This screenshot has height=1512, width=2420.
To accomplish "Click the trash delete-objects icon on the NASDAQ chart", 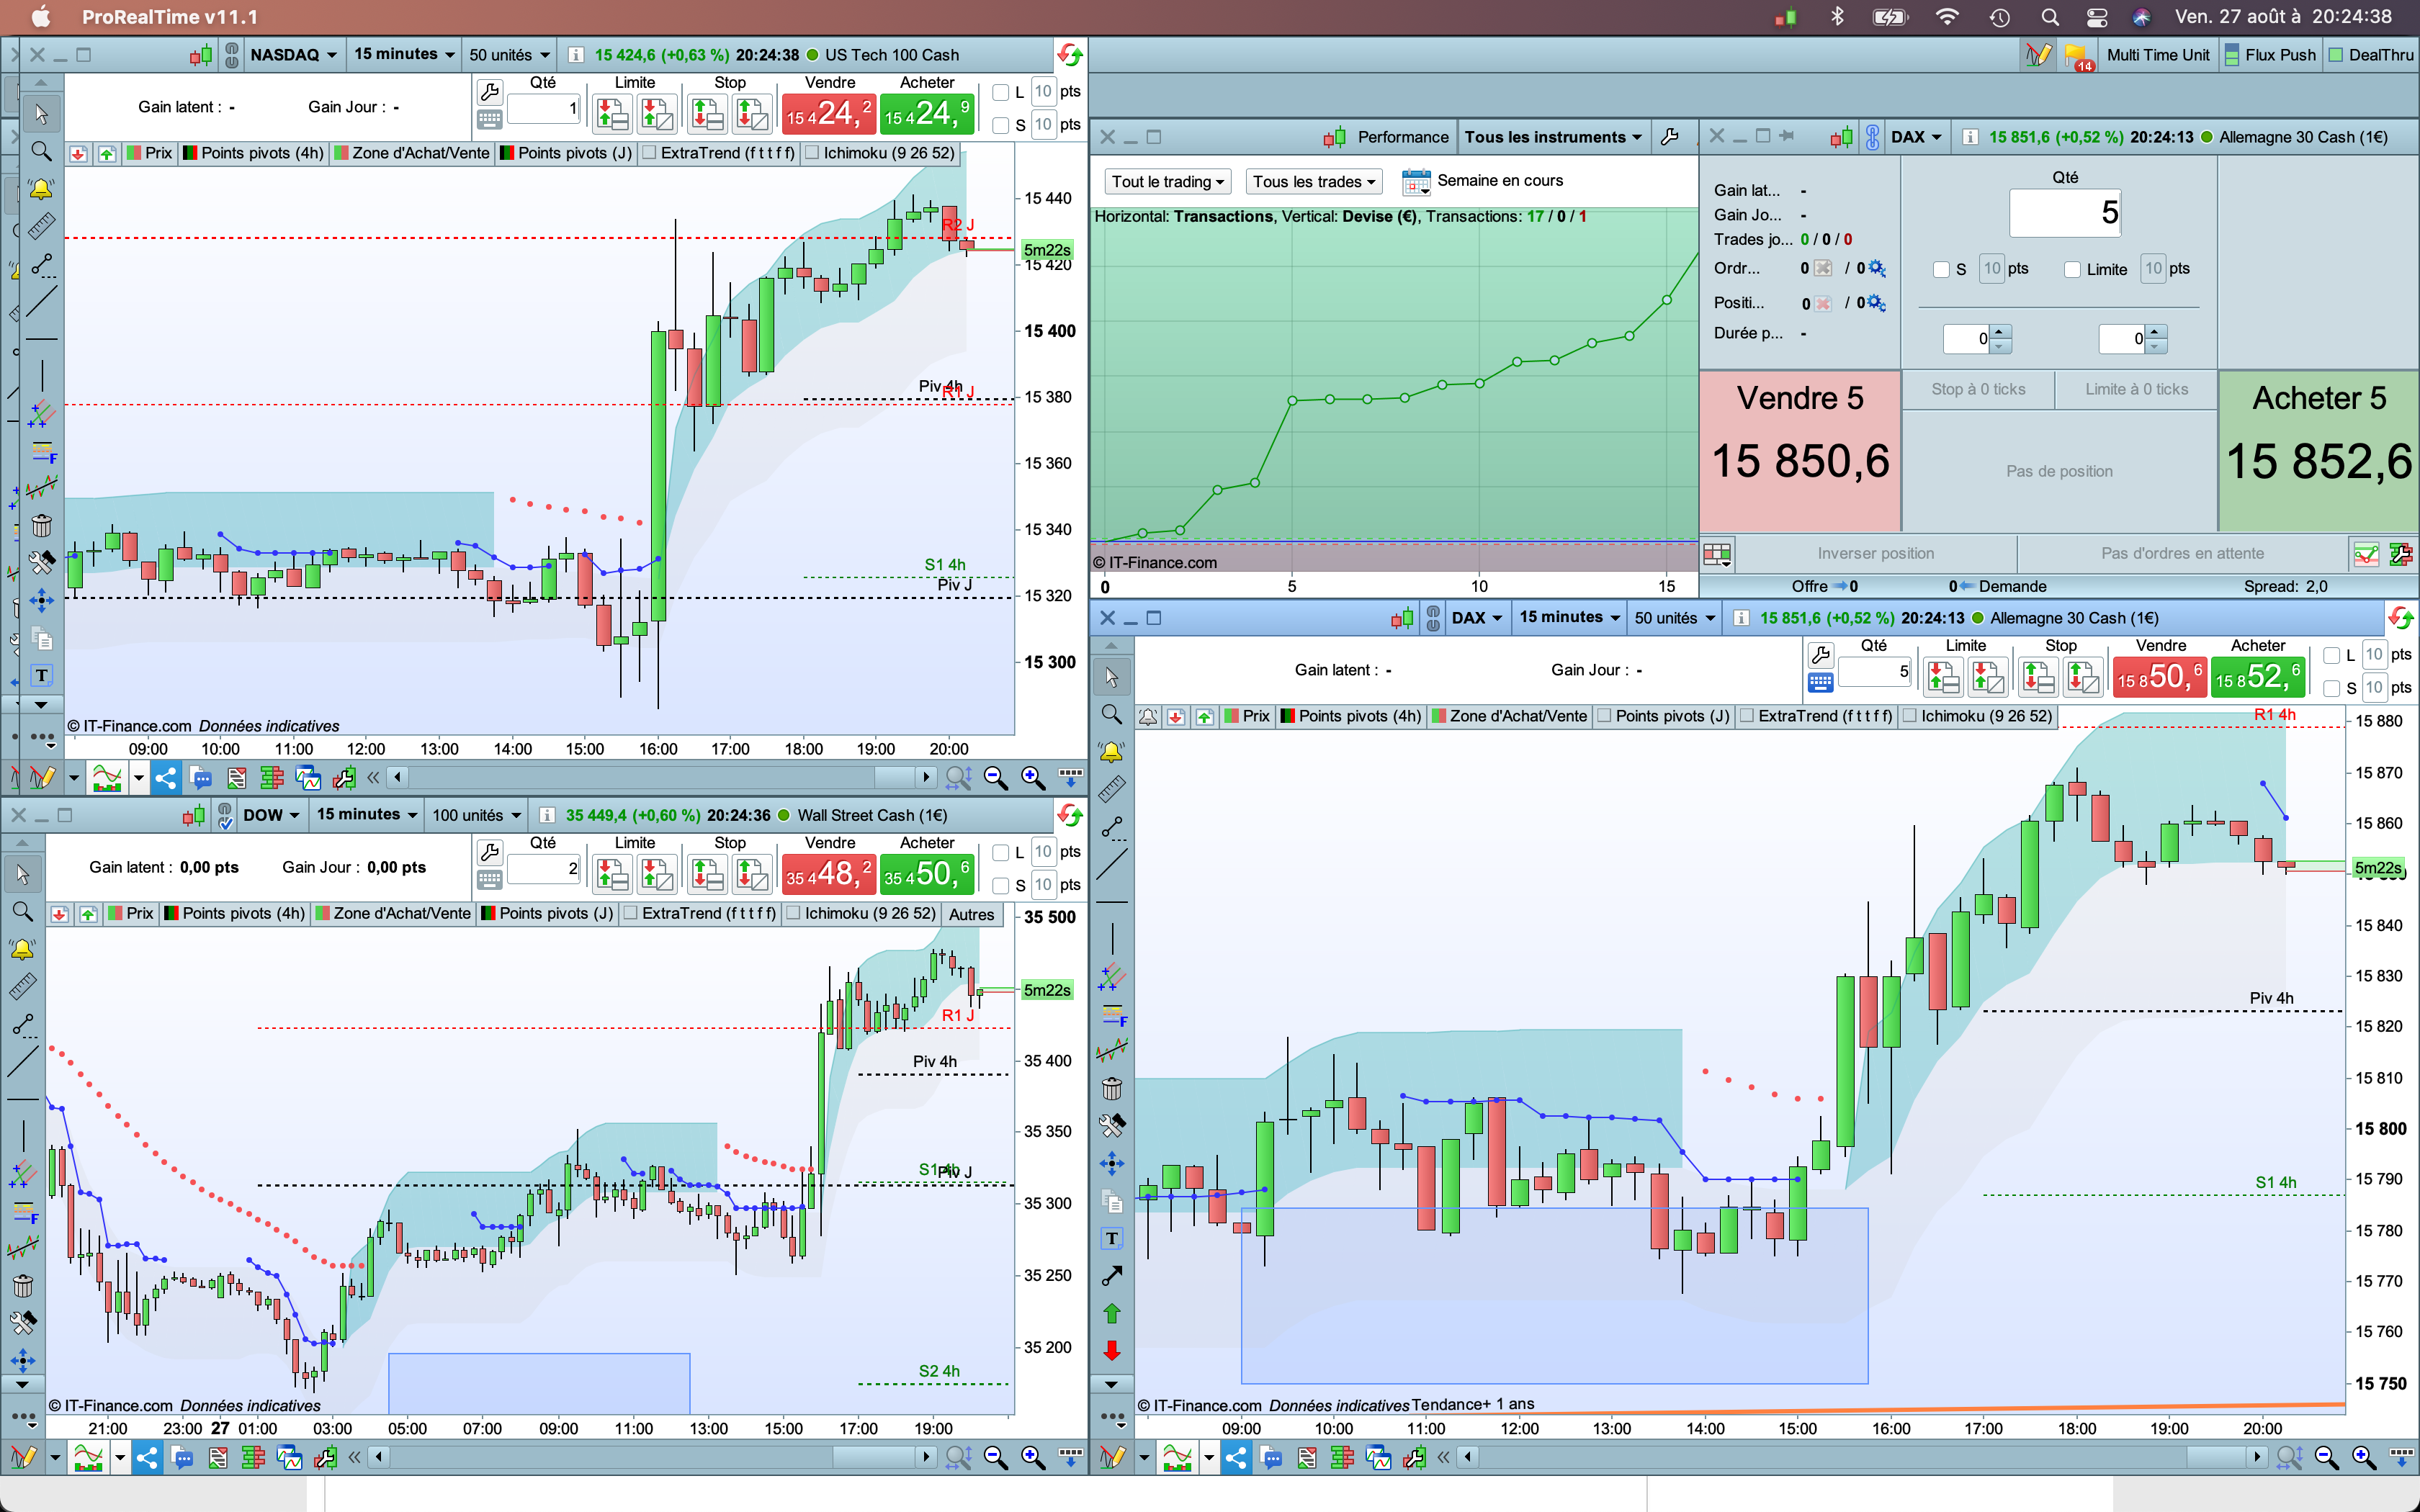I will click(x=41, y=525).
